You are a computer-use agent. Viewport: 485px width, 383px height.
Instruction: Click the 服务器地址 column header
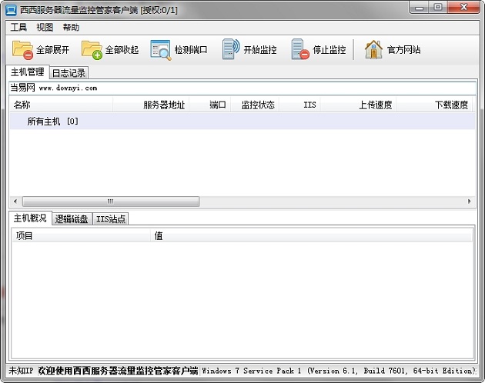pyautogui.click(x=163, y=105)
